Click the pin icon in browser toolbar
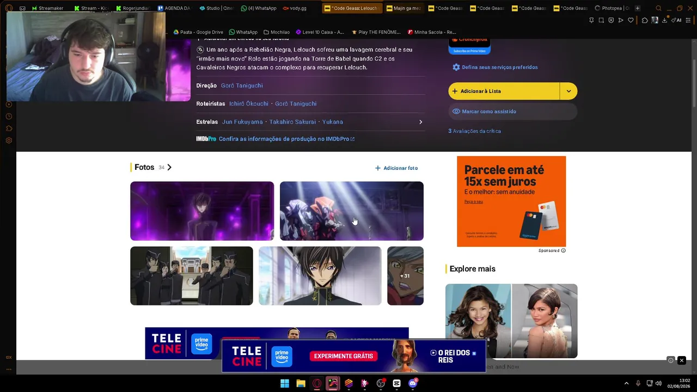The height and width of the screenshot is (392, 697). click(x=591, y=20)
